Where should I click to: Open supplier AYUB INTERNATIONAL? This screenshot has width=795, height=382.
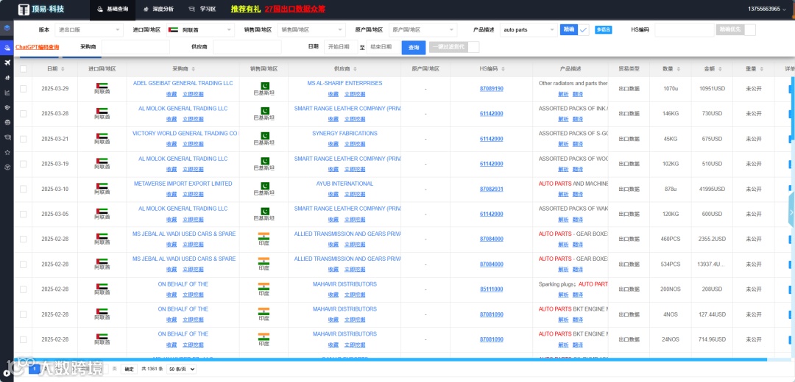(344, 184)
